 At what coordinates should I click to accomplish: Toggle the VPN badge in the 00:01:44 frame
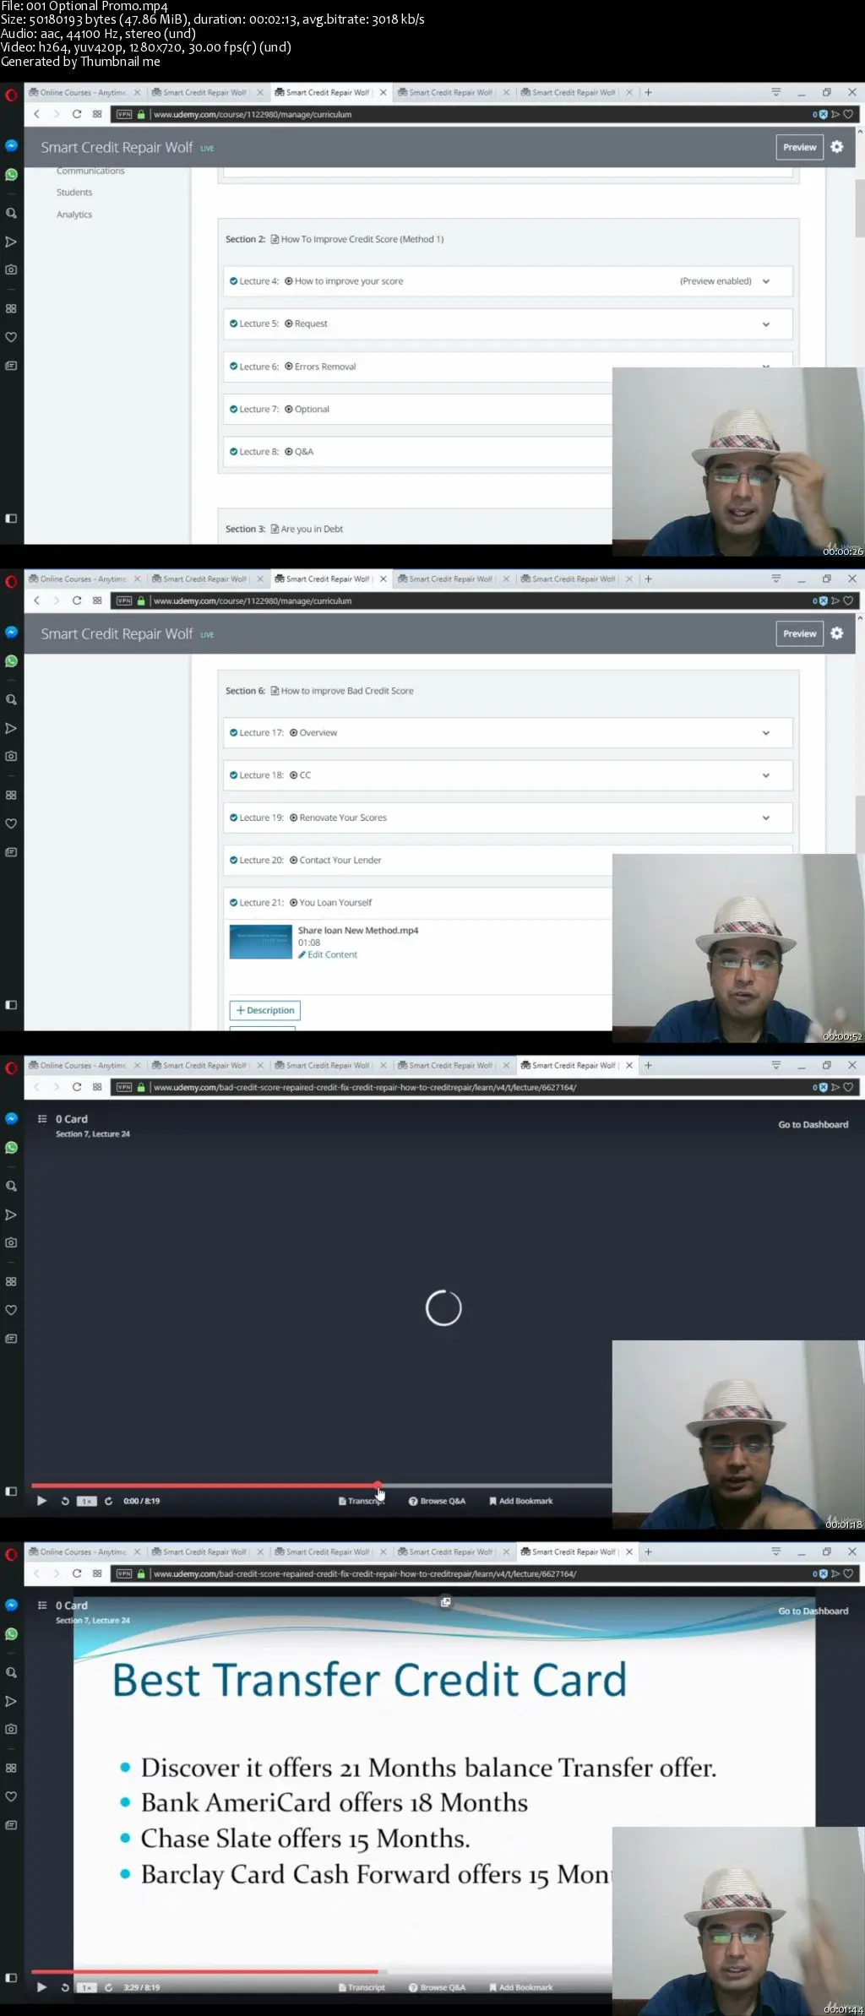click(x=124, y=1573)
